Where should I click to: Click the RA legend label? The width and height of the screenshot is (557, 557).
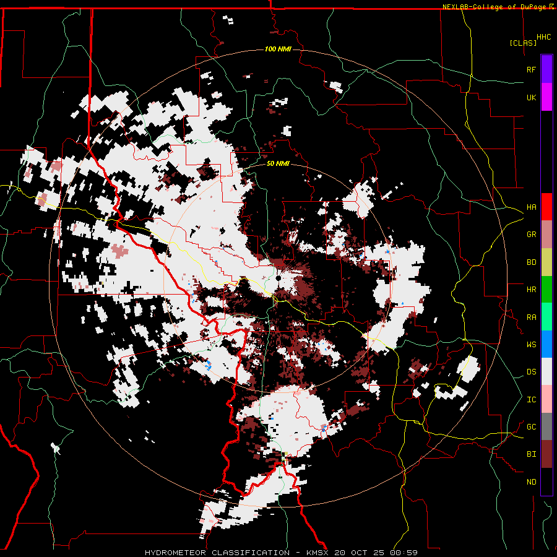tap(531, 317)
